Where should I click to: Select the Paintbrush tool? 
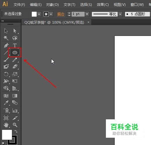(x=6, y=60)
